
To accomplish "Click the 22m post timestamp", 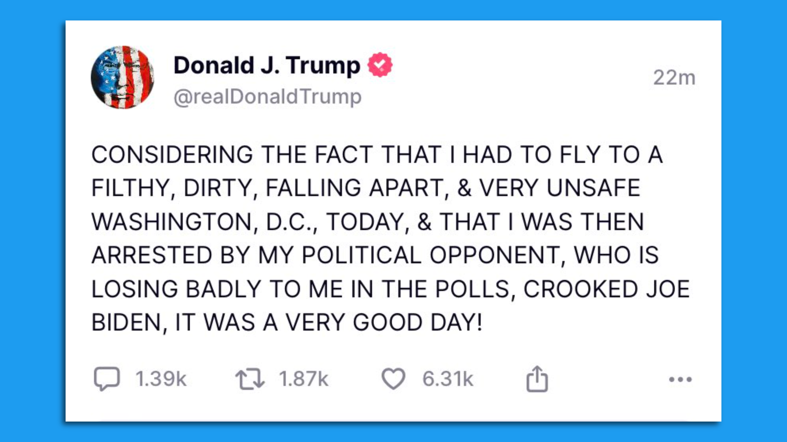I will pyautogui.click(x=674, y=77).
